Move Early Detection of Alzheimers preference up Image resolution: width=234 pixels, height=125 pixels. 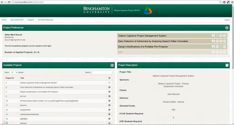[x=217, y=41]
